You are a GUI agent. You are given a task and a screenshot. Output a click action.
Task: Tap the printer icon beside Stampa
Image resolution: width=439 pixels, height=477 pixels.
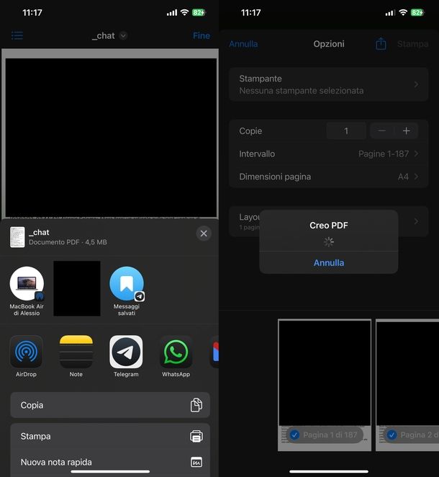pos(196,436)
